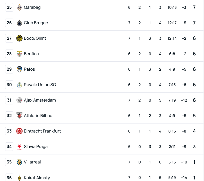204x181 pixels.
Task: Click the Ajax Amsterdam crest icon
Action: coord(19,100)
